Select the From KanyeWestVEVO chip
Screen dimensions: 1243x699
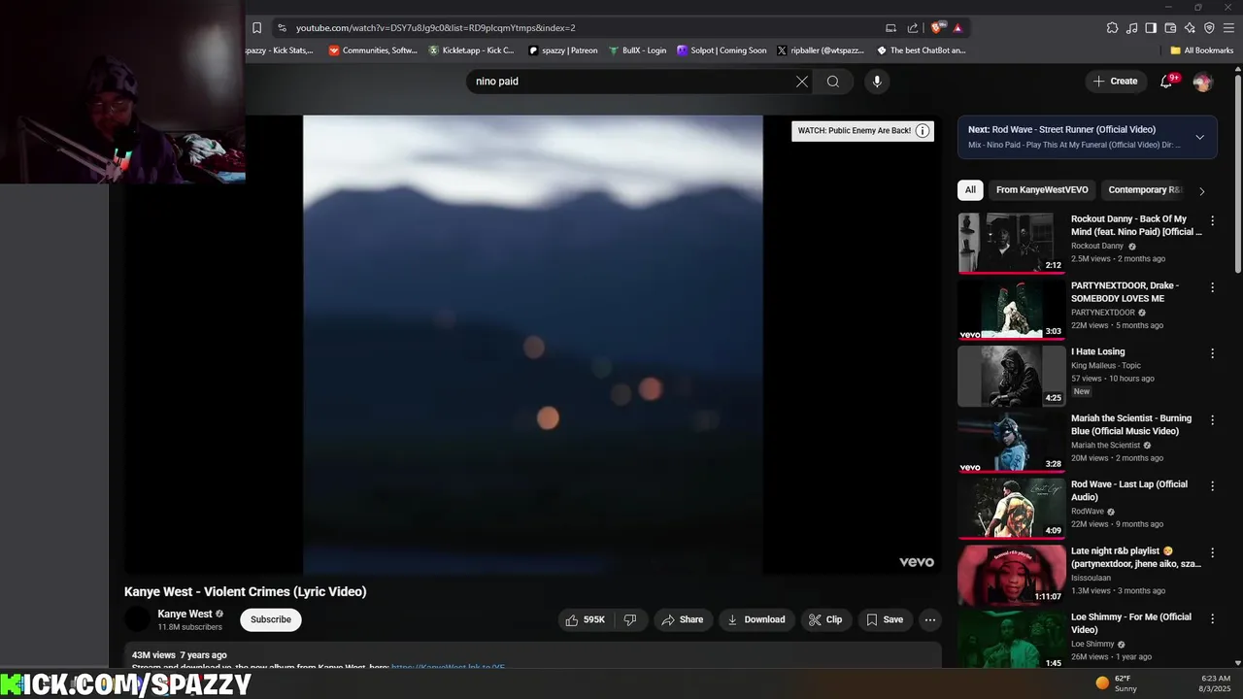1042,190
